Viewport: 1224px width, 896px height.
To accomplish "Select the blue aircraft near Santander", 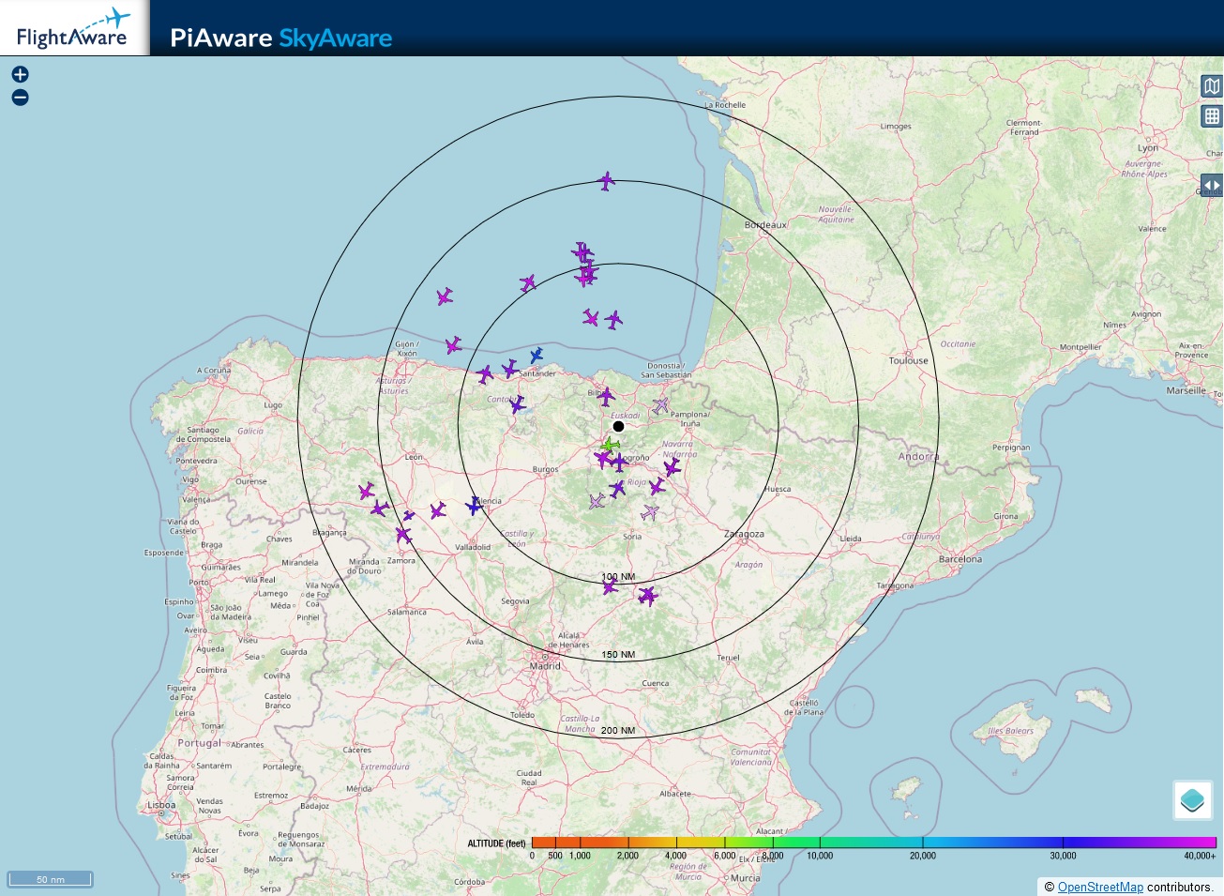I will pyautogui.click(x=536, y=355).
